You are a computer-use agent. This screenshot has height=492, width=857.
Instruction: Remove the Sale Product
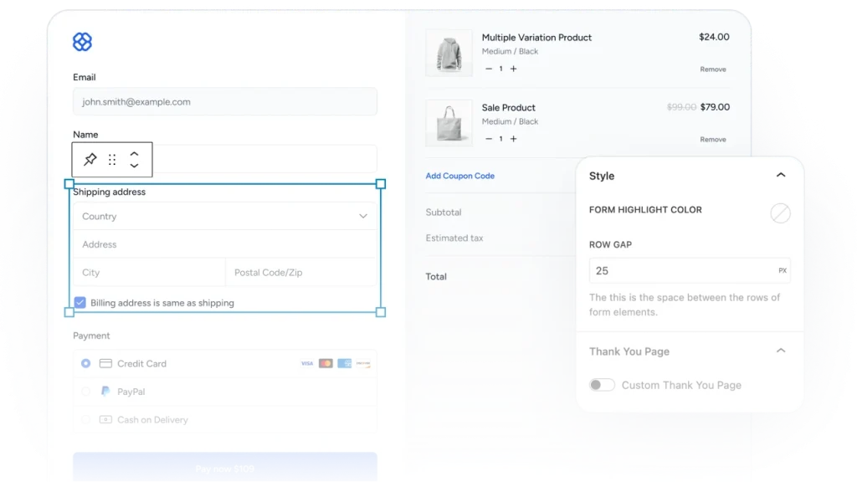coord(713,140)
